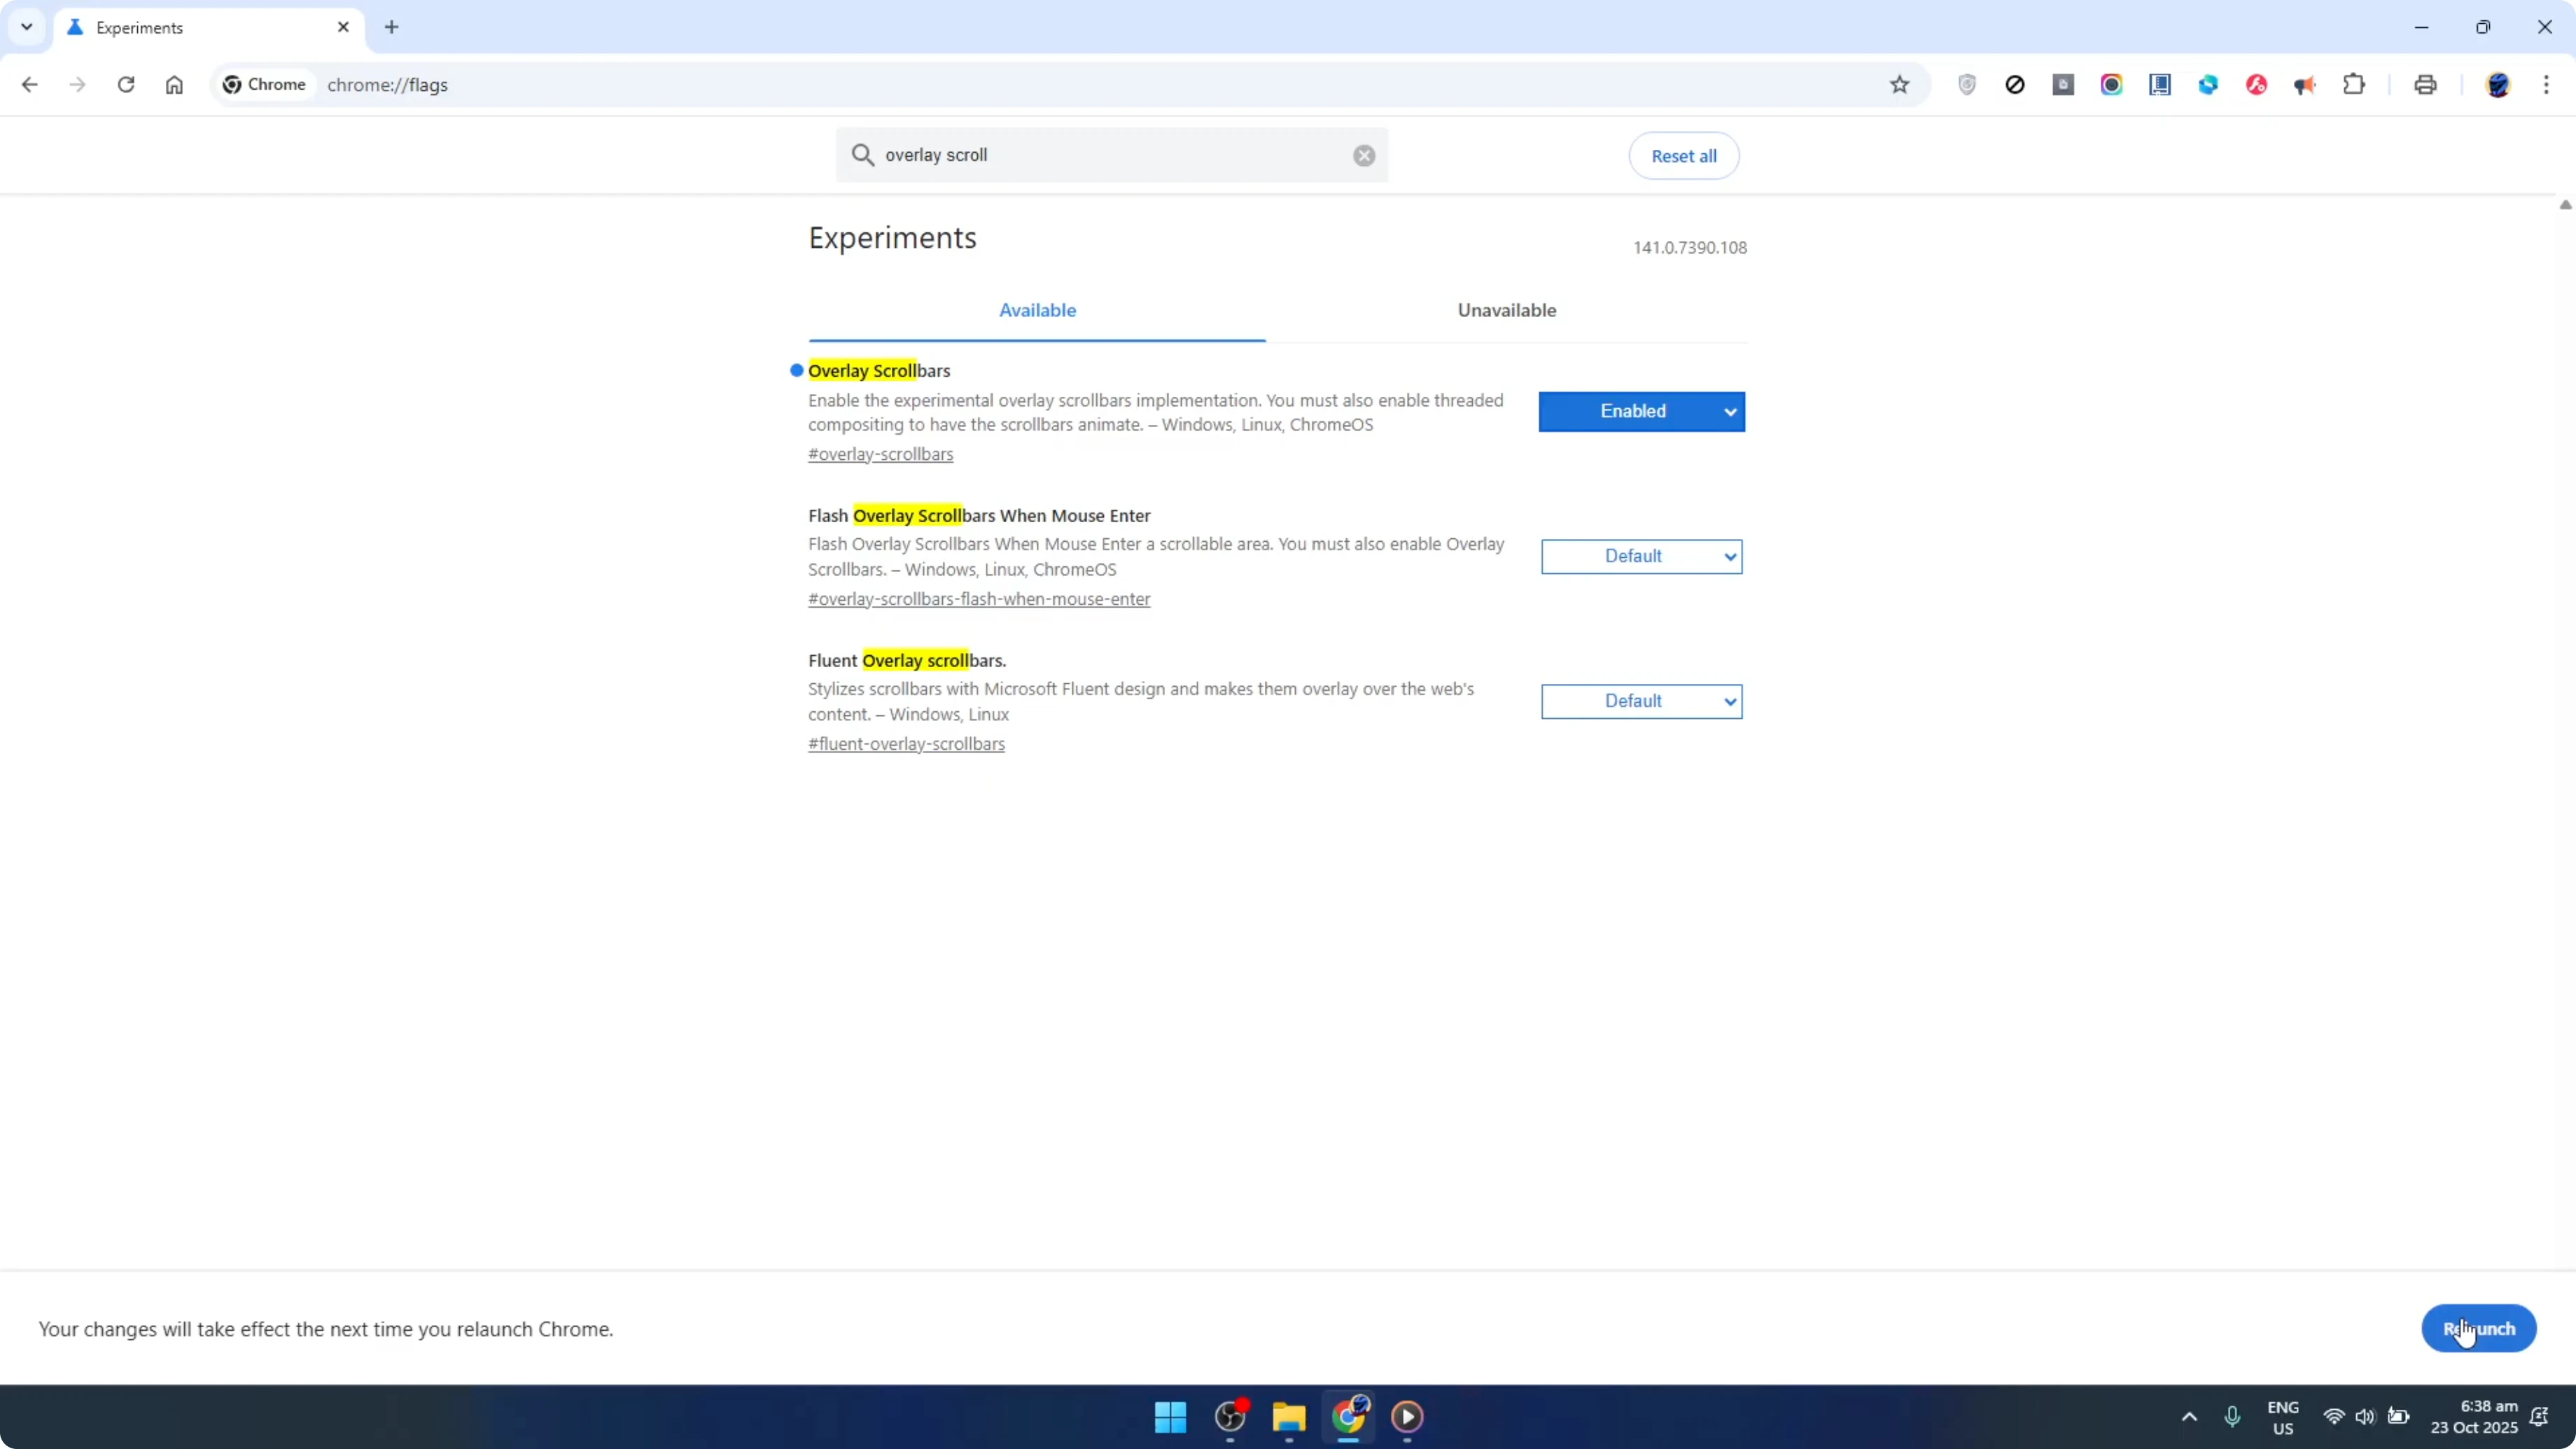Reload the page with the refresh icon

click(x=126, y=85)
